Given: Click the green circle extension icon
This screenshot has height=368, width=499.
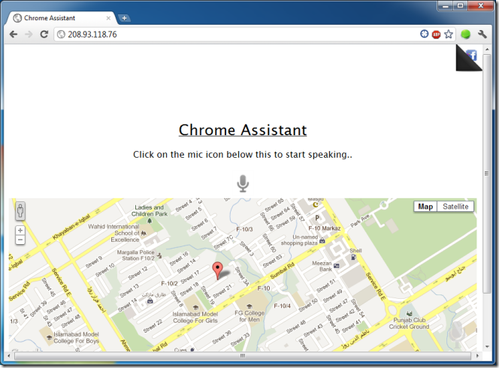Looking at the screenshot, I should (x=466, y=34).
